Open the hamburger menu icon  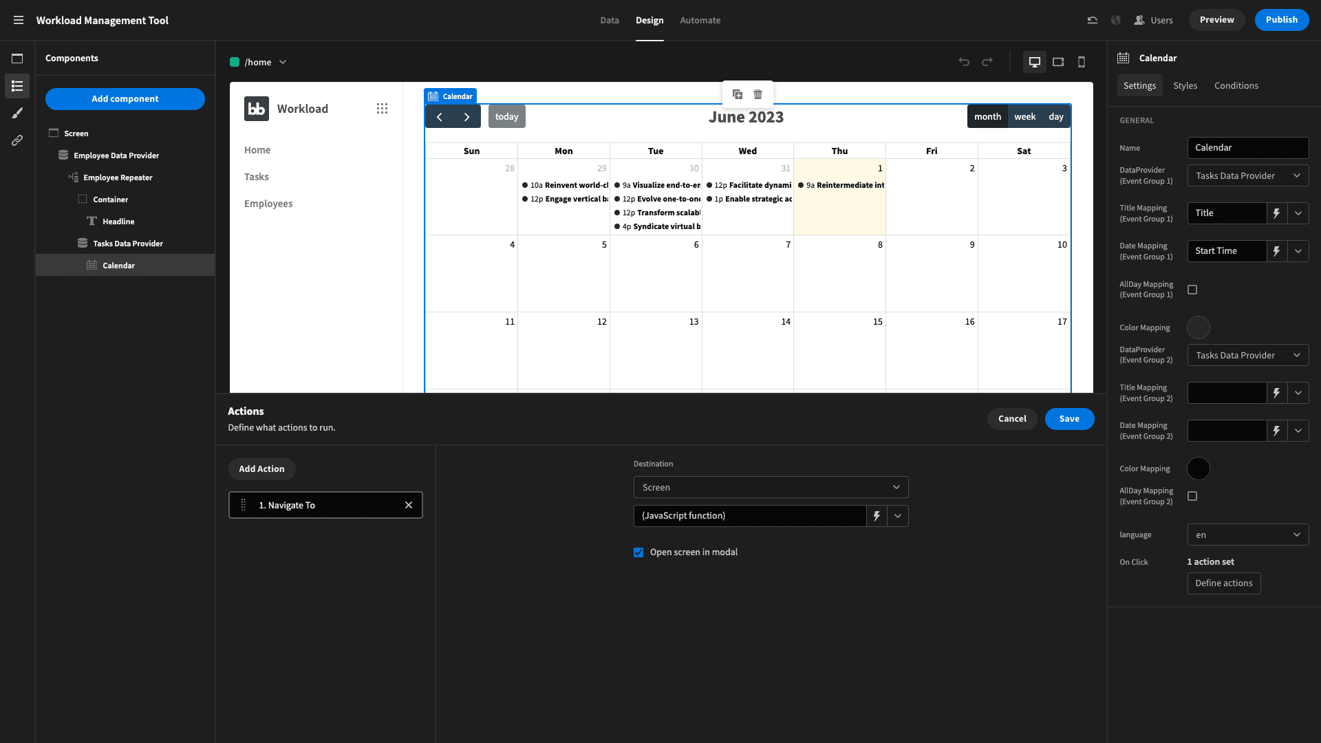pos(19,20)
